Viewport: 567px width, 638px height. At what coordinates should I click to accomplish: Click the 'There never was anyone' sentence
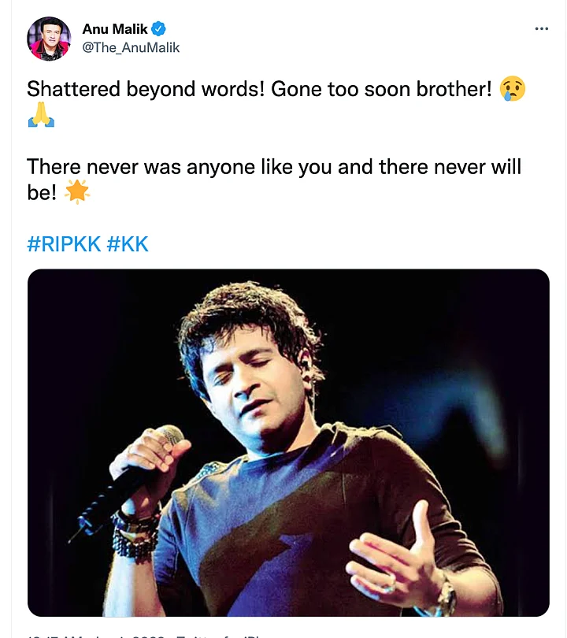point(274,180)
